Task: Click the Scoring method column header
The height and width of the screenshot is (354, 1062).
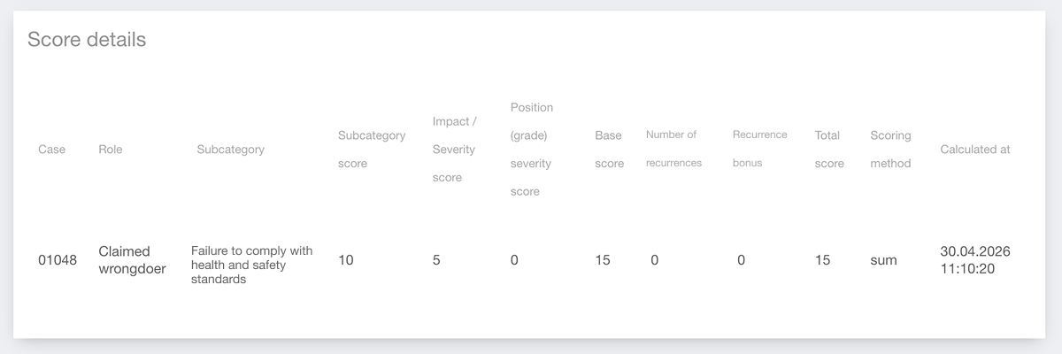Action: pyautogui.click(x=890, y=150)
